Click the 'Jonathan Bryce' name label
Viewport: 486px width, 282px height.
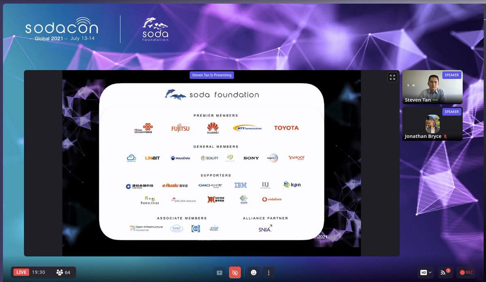point(423,137)
